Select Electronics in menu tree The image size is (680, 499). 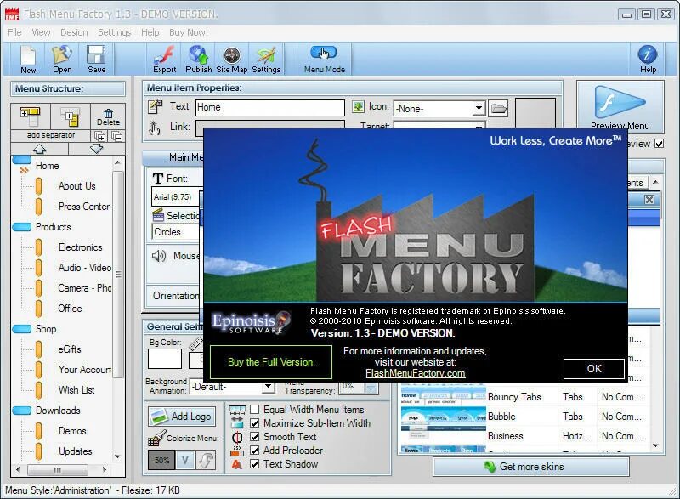[x=80, y=247]
